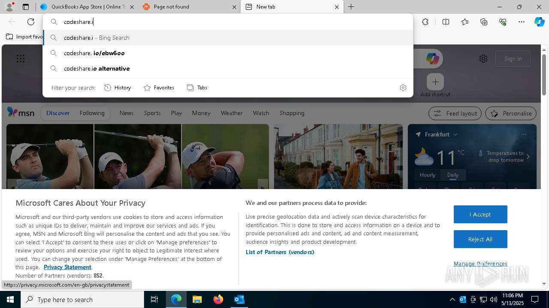This screenshot has width=549, height=308.
Task: Launch Firefox from taskbar
Action: (218, 299)
